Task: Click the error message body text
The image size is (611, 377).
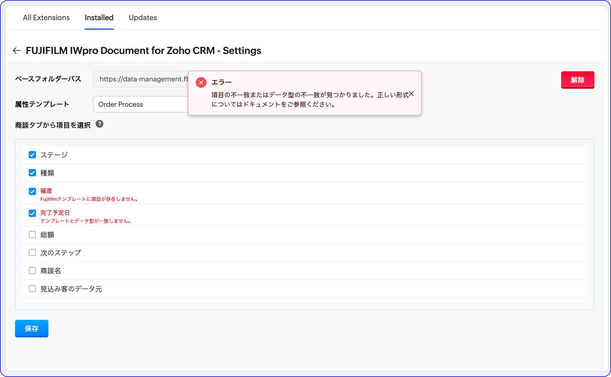Action: [x=310, y=99]
